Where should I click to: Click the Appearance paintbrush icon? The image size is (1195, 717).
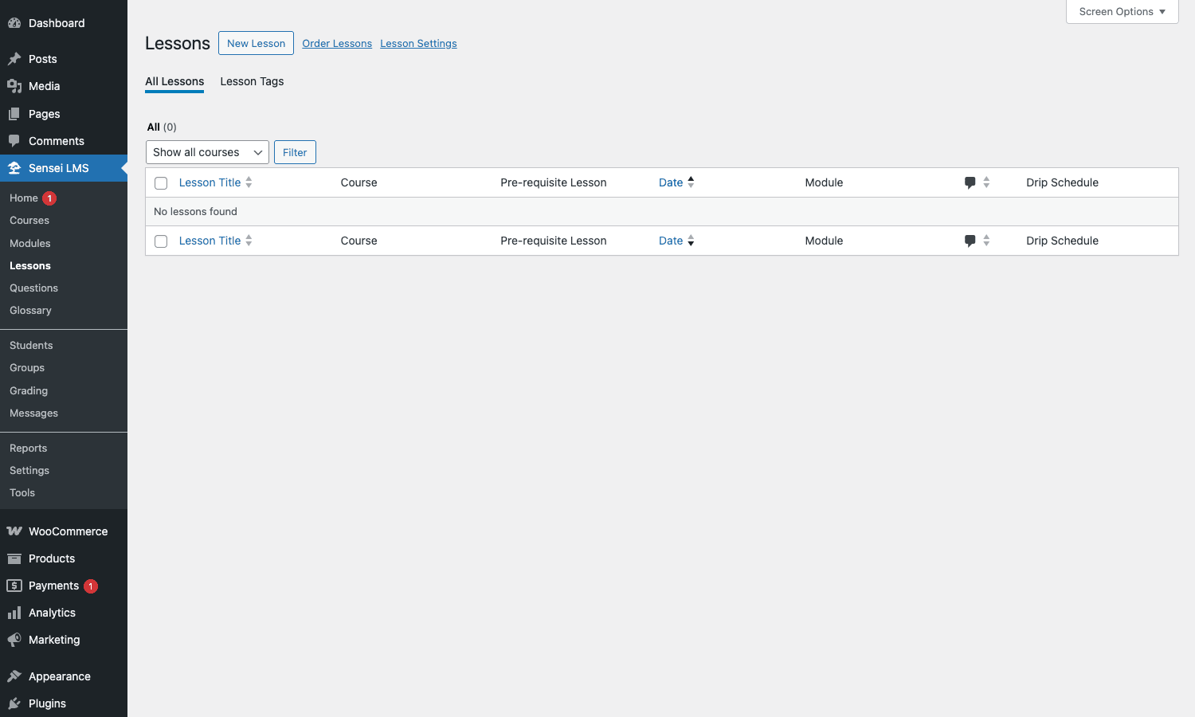point(14,676)
